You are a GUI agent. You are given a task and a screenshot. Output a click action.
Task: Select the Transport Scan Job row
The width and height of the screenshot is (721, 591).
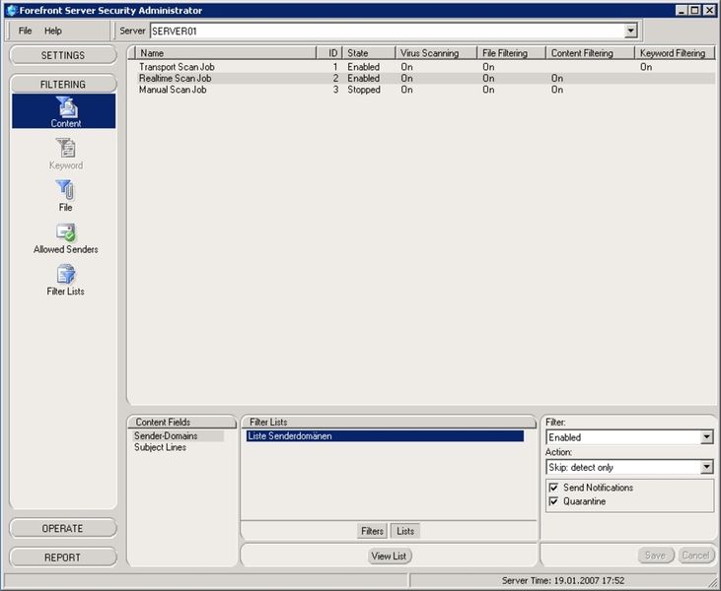[x=421, y=67]
